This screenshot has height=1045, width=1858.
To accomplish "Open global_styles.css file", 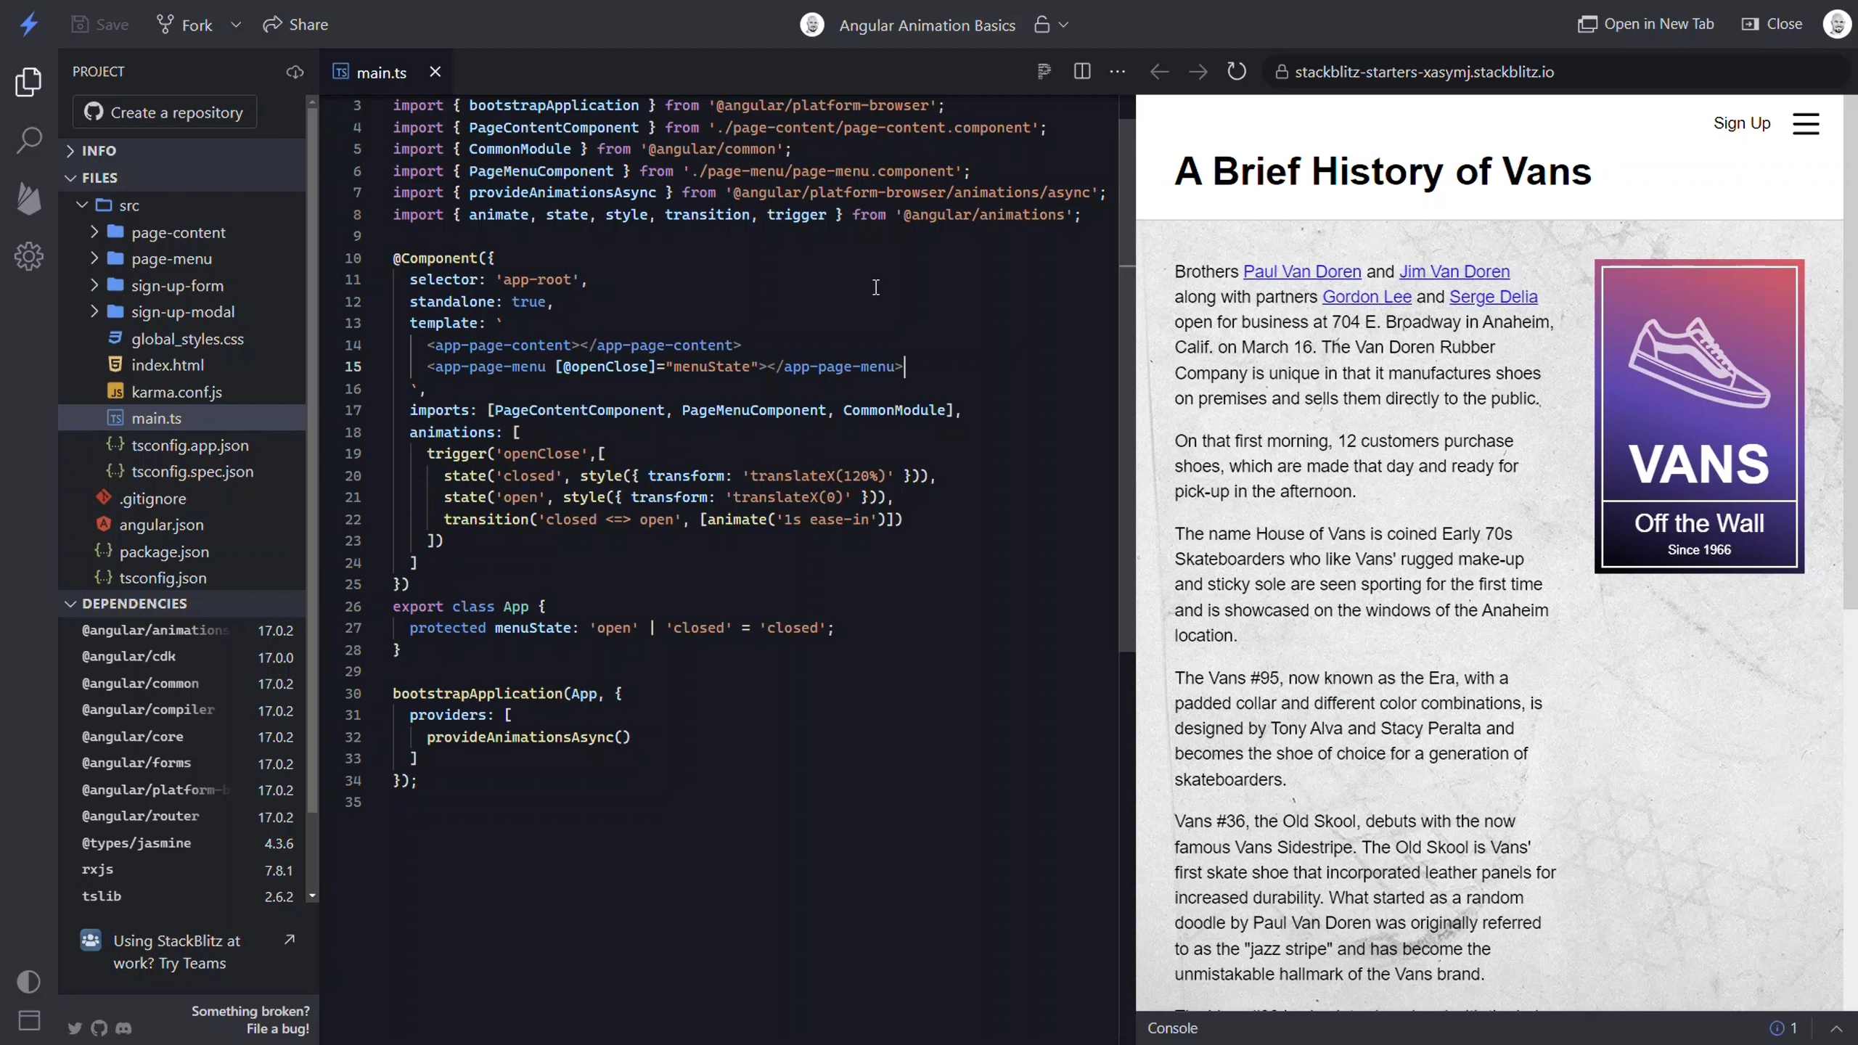I will click(181, 339).
